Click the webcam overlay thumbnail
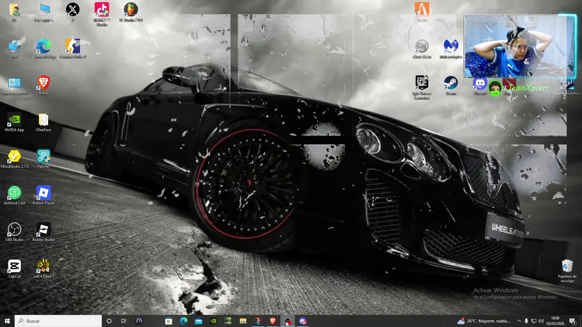The image size is (582, 327). click(x=520, y=46)
